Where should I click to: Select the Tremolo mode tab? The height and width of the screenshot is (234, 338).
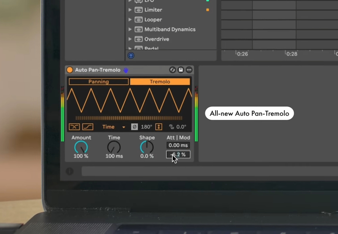pos(160,82)
